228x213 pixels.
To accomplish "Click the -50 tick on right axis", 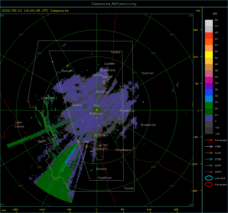I will pos(195,137).
